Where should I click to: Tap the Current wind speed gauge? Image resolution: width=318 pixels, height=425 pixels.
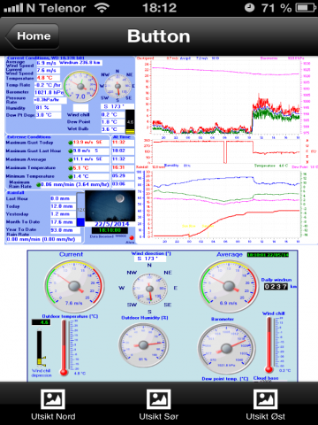coord(74,286)
